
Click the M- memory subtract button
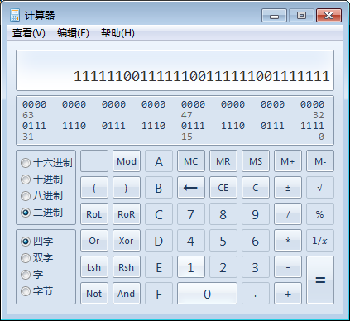click(320, 161)
